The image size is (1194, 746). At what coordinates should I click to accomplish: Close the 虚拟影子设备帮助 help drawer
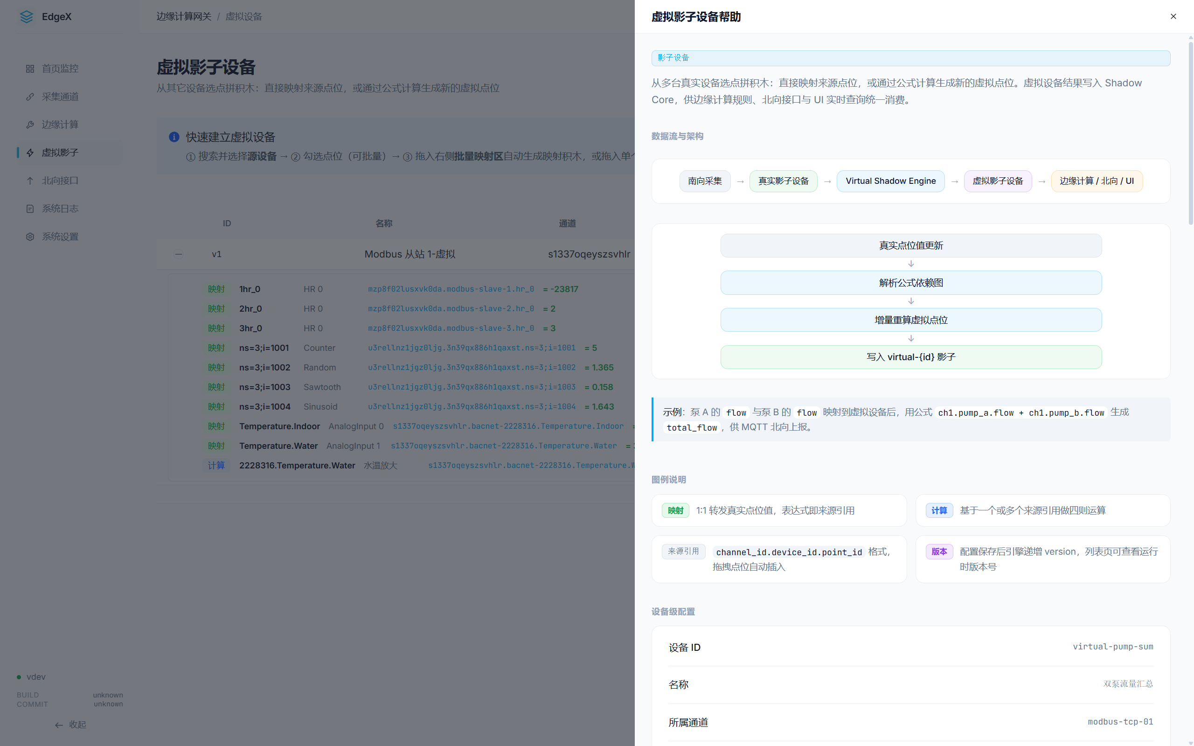pos(1173,16)
